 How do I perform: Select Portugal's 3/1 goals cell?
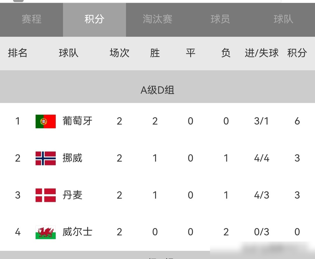point(261,121)
